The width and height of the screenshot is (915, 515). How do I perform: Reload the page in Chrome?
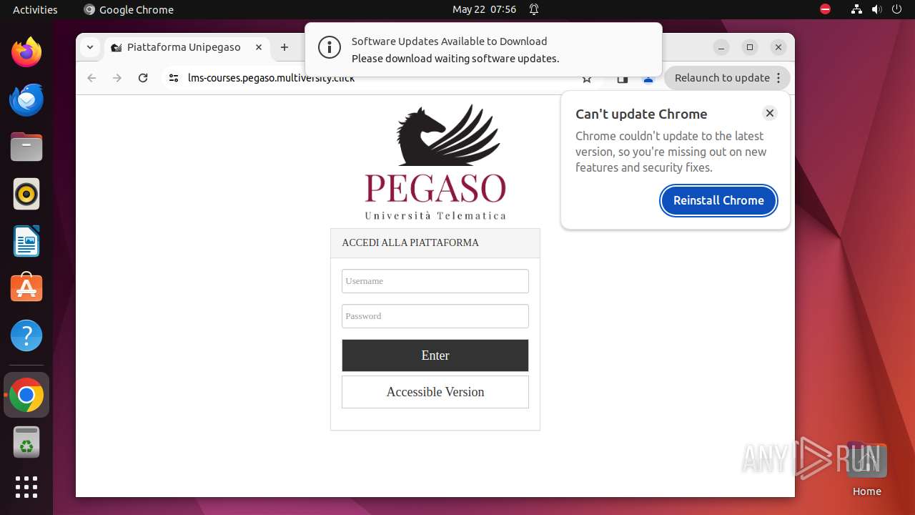point(143,78)
